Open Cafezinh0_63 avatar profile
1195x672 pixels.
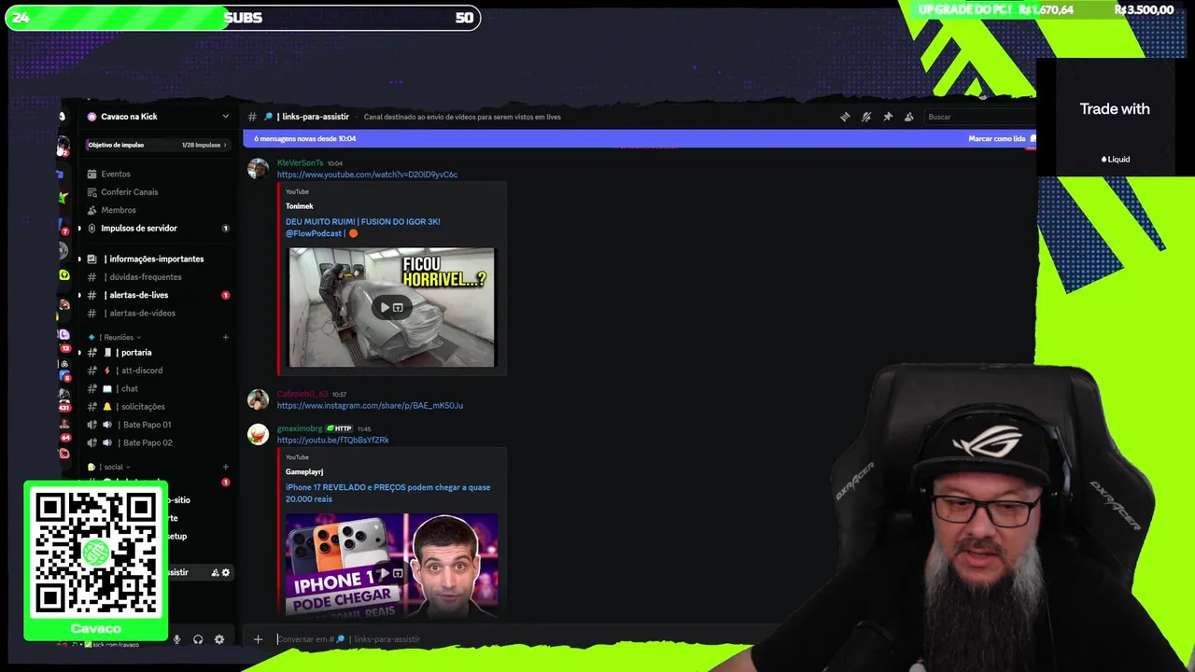coord(258,399)
